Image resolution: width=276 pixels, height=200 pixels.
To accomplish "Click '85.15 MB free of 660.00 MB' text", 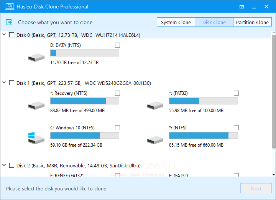I will tap(196, 145).
